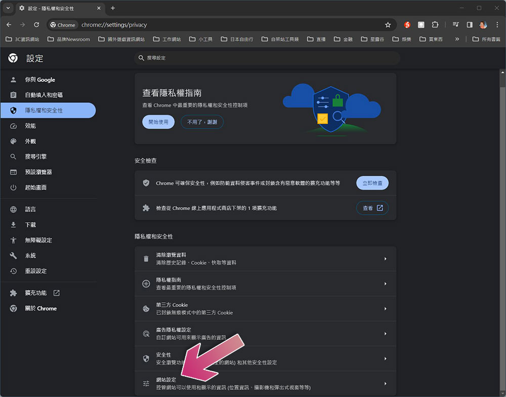Viewport: 506px width, 397px height.
Task: Open the 網站設定 row
Action: coord(265,383)
